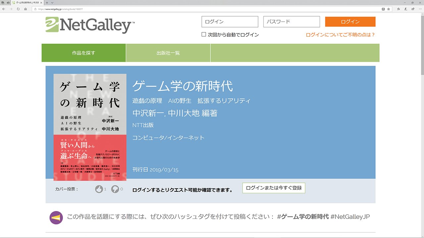The width and height of the screenshot is (424, 238).
Task: Click the カバー投票： label
Action: (x=67, y=189)
